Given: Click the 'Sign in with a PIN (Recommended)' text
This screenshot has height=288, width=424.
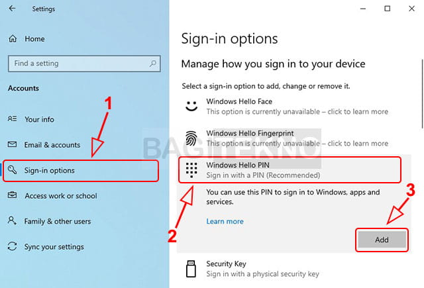Looking at the screenshot, I should pos(263,175).
